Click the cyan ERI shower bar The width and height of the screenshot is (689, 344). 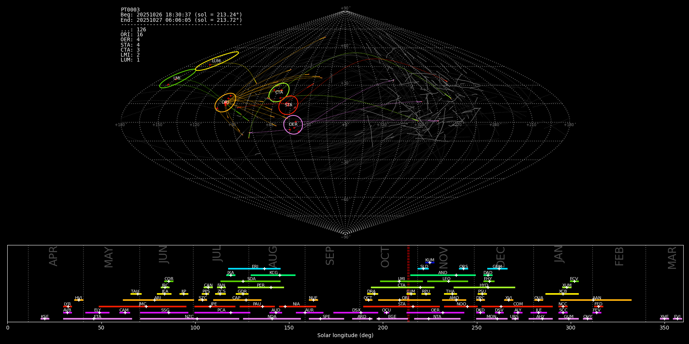coord(254,269)
